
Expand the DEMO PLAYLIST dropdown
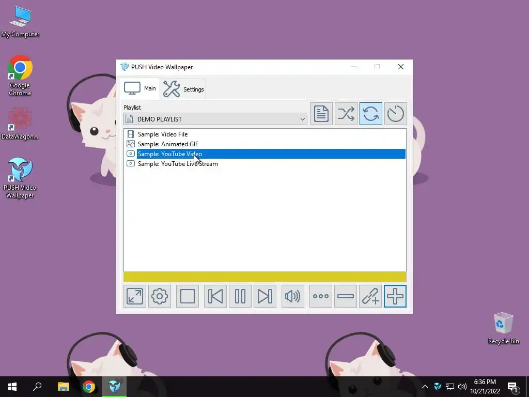215,119
